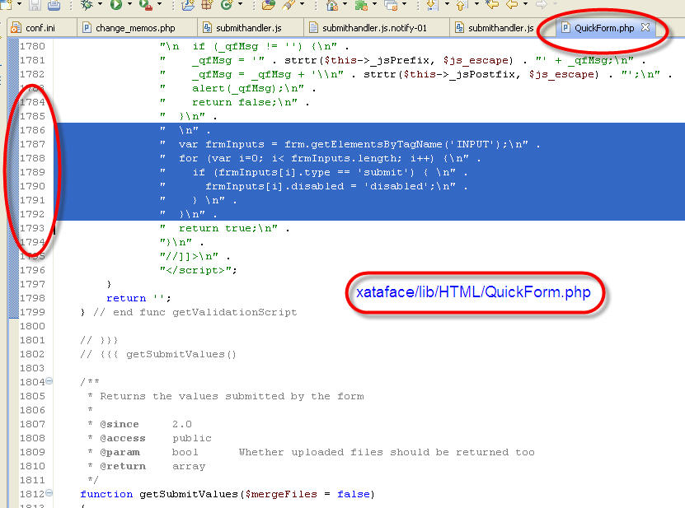Click "frmInputs[i].disabled = 'disabled'" line
The image size is (685, 508).
[314, 186]
